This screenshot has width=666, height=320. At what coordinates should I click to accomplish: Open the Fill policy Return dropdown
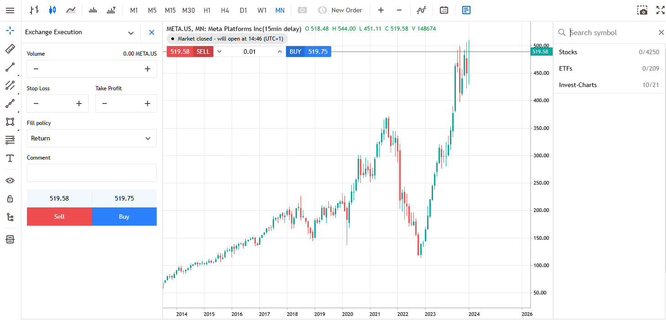pos(91,138)
